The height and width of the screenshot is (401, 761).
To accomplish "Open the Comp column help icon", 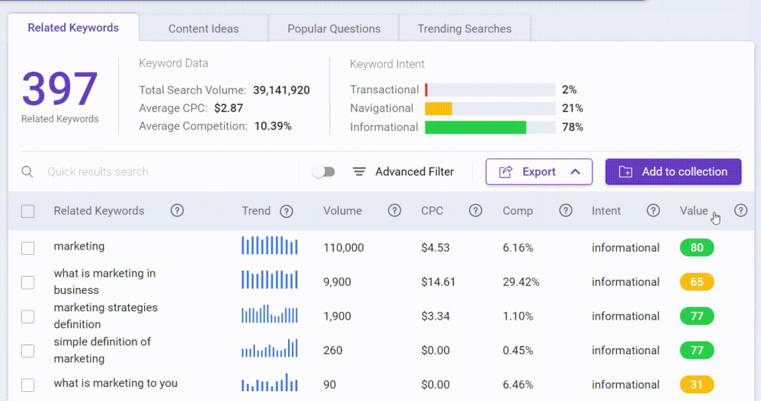I will pyautogui.click(x=566, y=210).
